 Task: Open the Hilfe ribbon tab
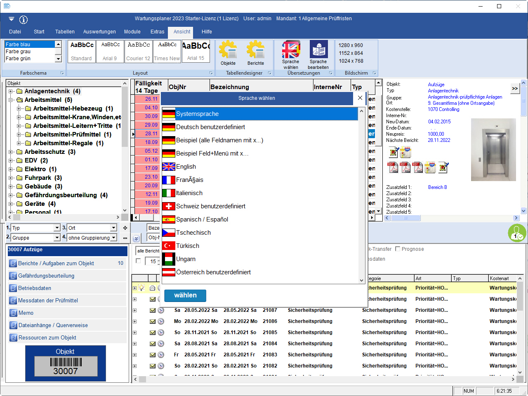[x=207, y=32]
